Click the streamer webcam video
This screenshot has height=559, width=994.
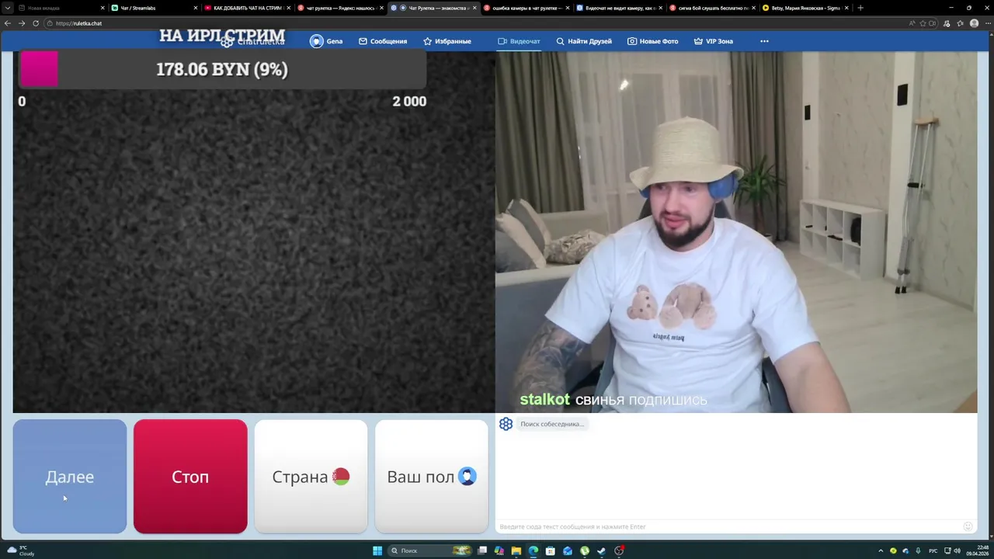736,232
